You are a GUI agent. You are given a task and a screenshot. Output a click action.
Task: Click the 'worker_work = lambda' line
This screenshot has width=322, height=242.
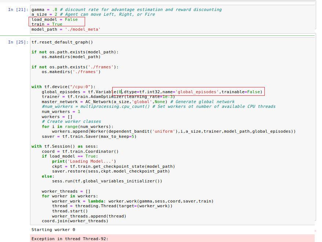(133, 201)
